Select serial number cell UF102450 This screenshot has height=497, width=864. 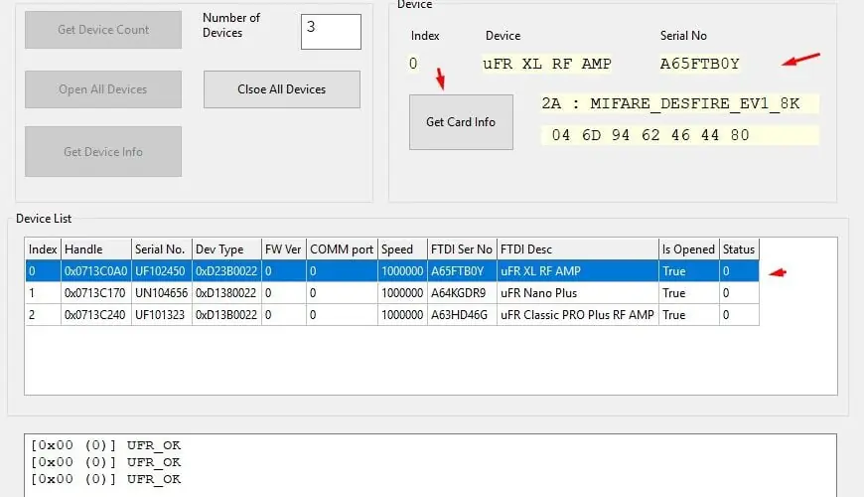click(x=162, y=271)
